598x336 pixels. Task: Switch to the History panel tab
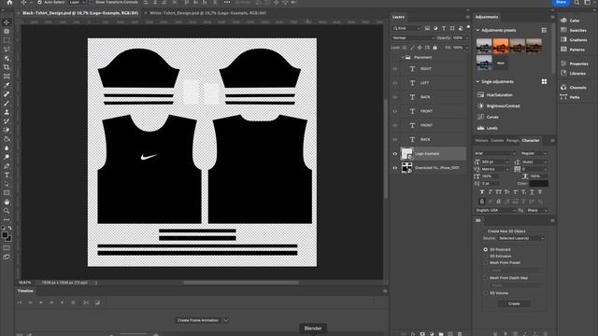tap(482, 141)
